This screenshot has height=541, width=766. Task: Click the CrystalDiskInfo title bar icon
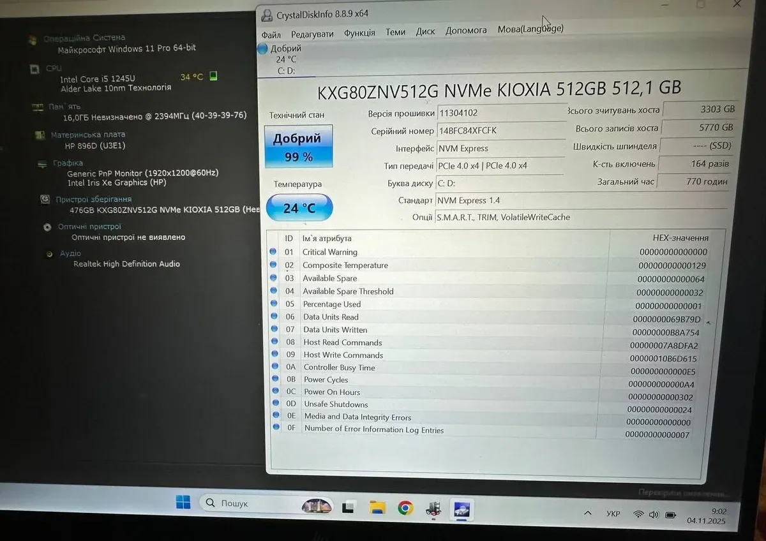[267, 14]
